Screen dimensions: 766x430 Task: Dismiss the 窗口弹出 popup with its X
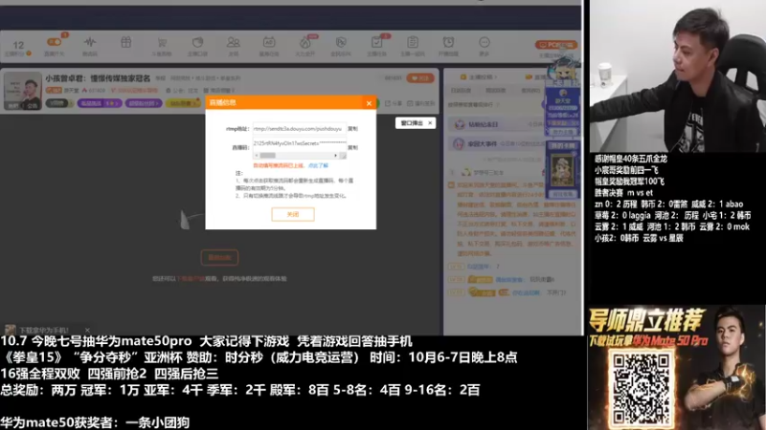pos(430,123)
